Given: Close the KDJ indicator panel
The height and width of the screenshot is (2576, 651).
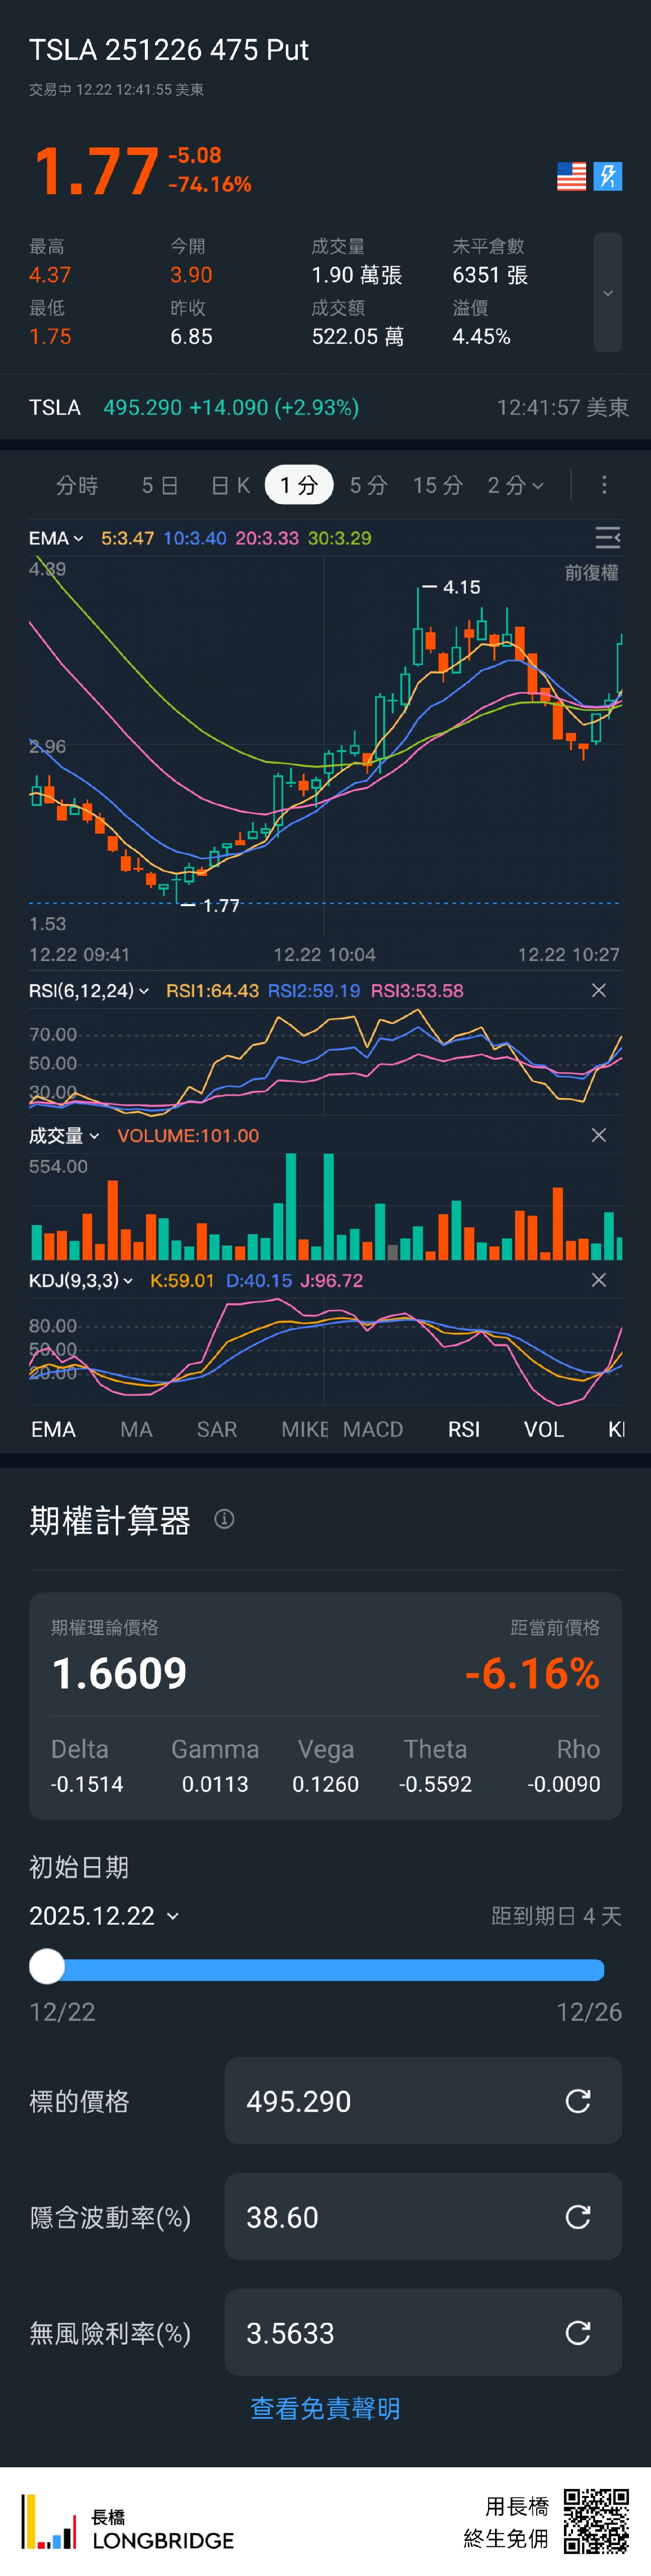Looking at the screenshot, I should pyautogui.click(x=599, y=1280).
